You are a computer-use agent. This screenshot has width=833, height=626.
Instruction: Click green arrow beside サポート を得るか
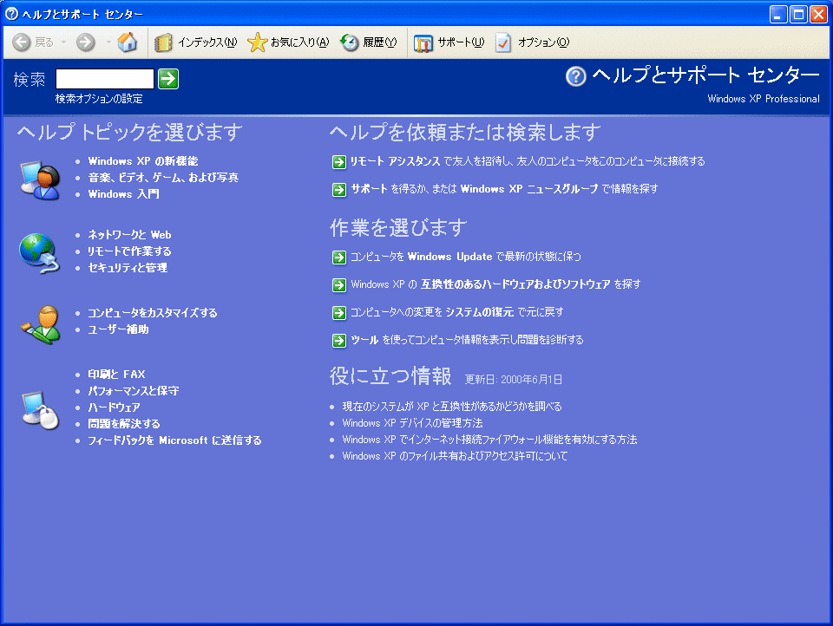click(339, 190)
